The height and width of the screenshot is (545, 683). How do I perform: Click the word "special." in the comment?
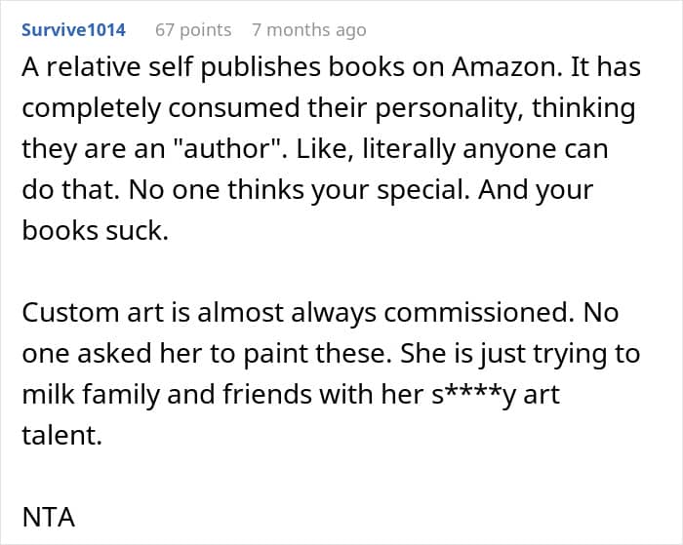pos(423,190)
